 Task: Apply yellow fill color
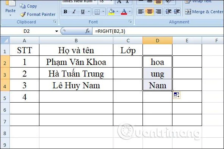pyautogui.click(x=111, y=12)
